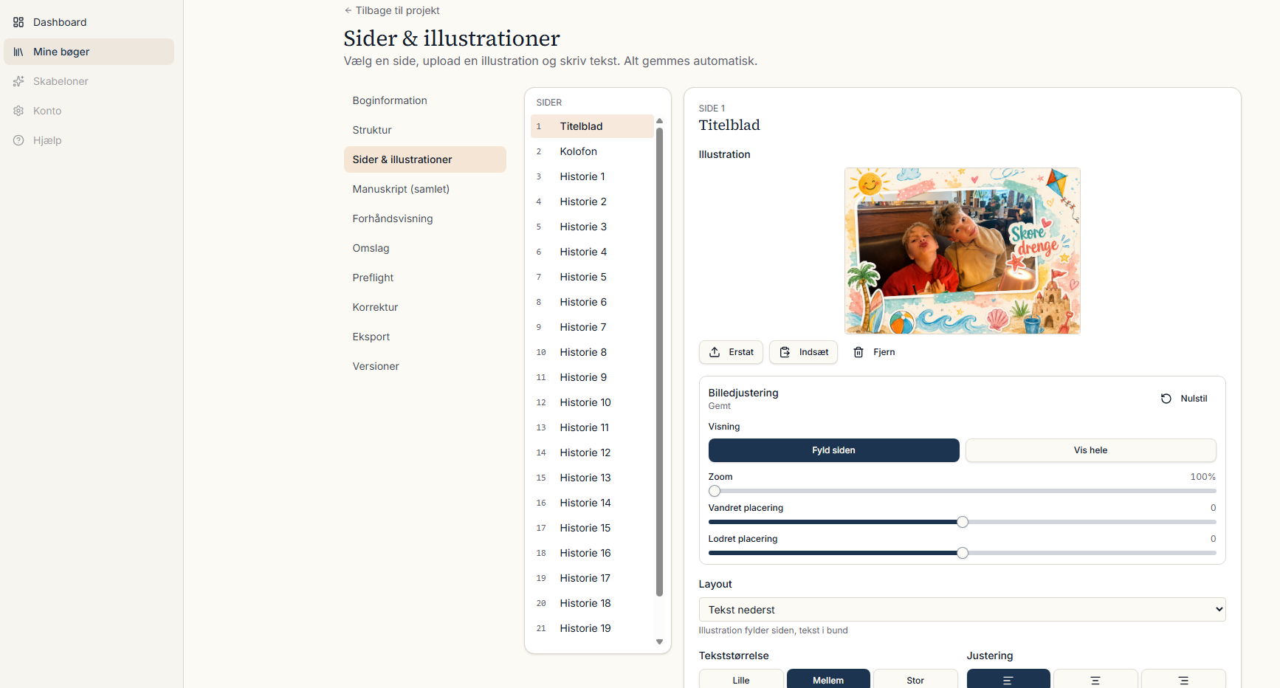
Task: Click the Lodret placering slider handle
Action: (963, 553)
